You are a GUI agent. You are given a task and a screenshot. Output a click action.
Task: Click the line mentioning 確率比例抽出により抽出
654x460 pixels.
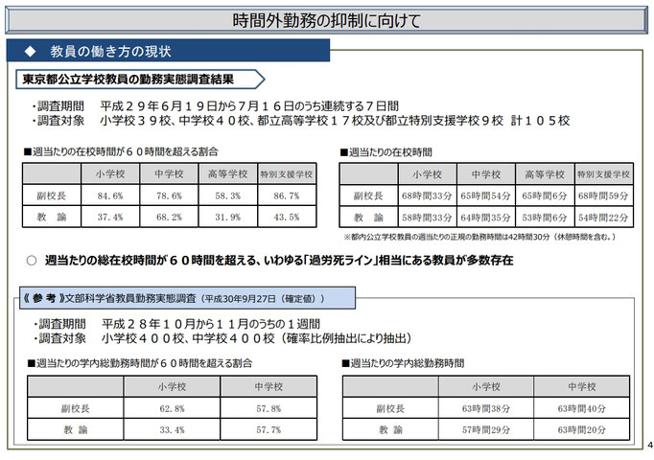223,338
